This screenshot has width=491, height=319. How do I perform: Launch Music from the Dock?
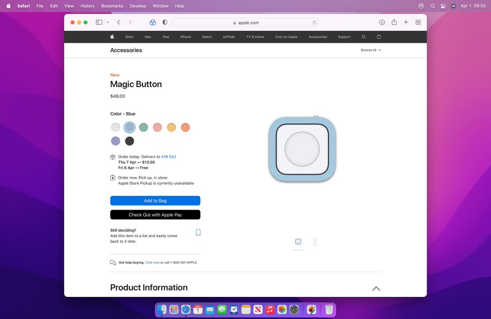[270, 310]
